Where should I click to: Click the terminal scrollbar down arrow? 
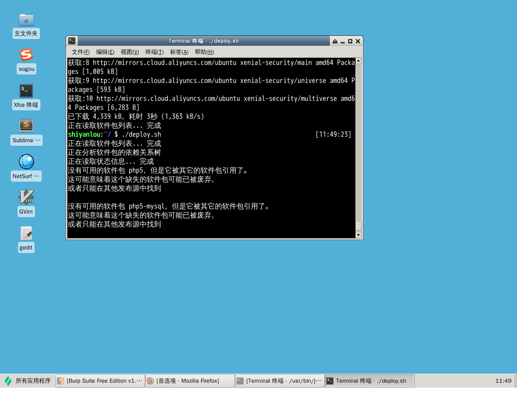359,235
